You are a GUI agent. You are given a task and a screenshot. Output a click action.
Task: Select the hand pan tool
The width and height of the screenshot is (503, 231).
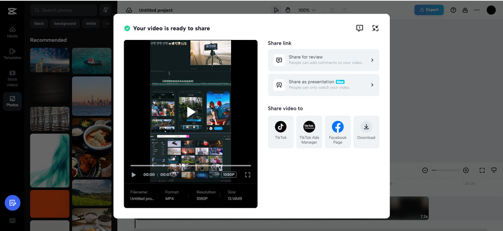[x=288, y=10]
